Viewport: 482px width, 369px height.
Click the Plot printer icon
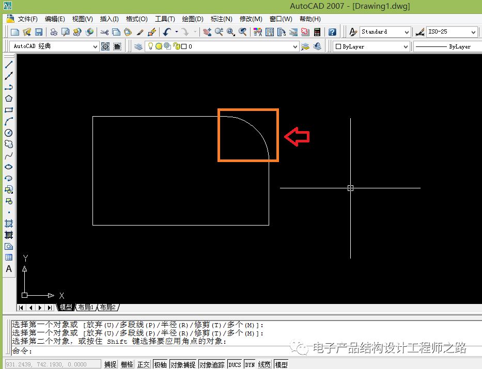(x=54, y=32)
